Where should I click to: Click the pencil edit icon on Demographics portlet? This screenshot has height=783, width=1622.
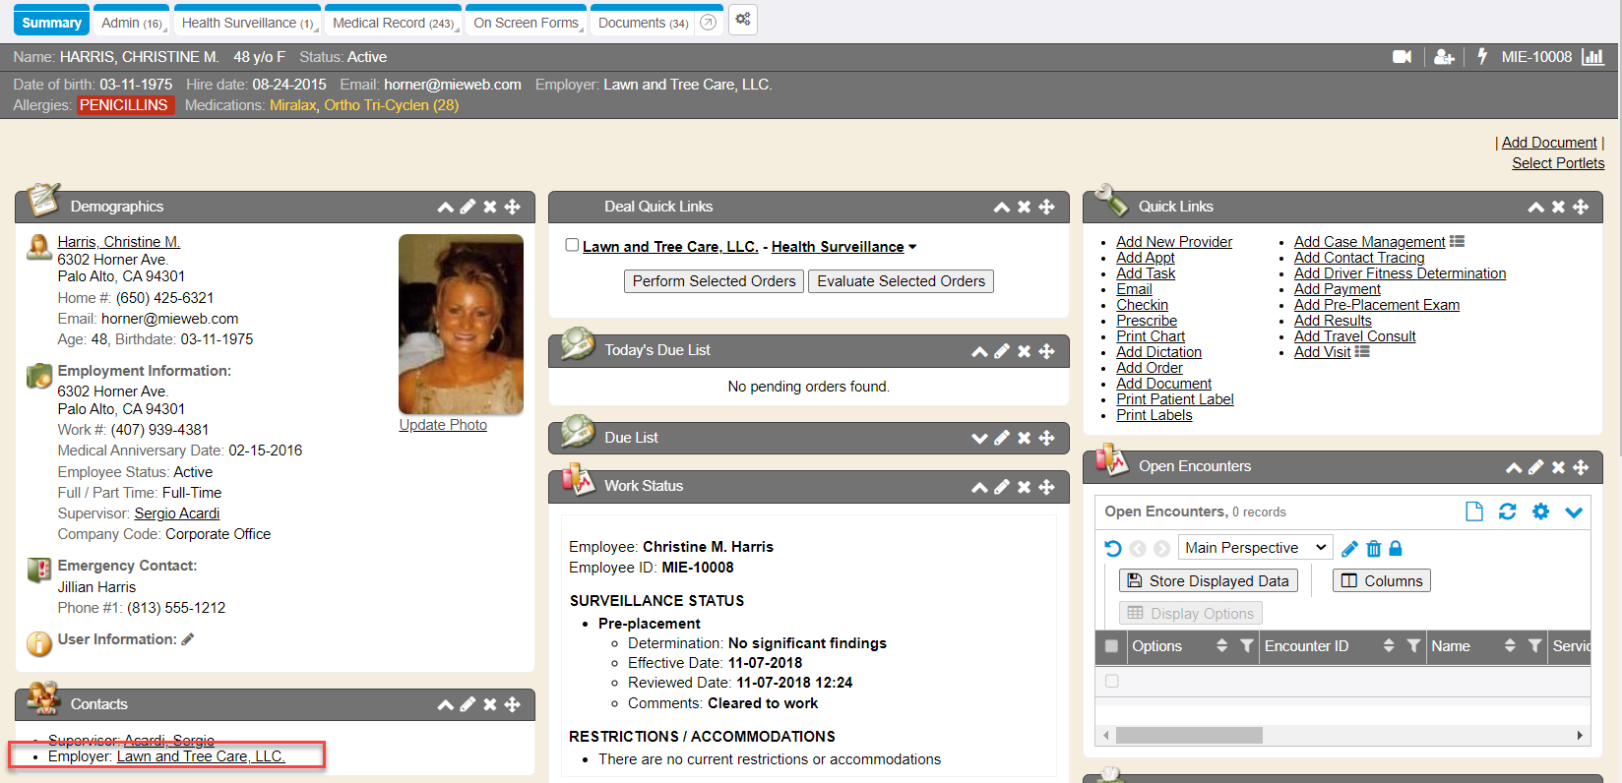coord(468,207)
